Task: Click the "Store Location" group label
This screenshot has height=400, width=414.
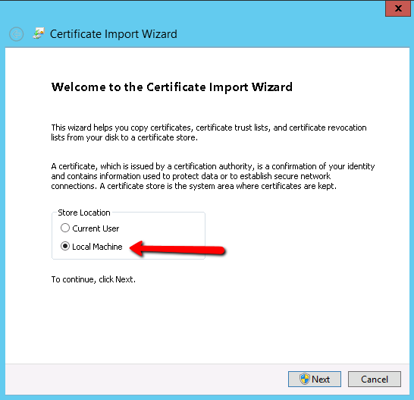Action: tap(84, 213)
